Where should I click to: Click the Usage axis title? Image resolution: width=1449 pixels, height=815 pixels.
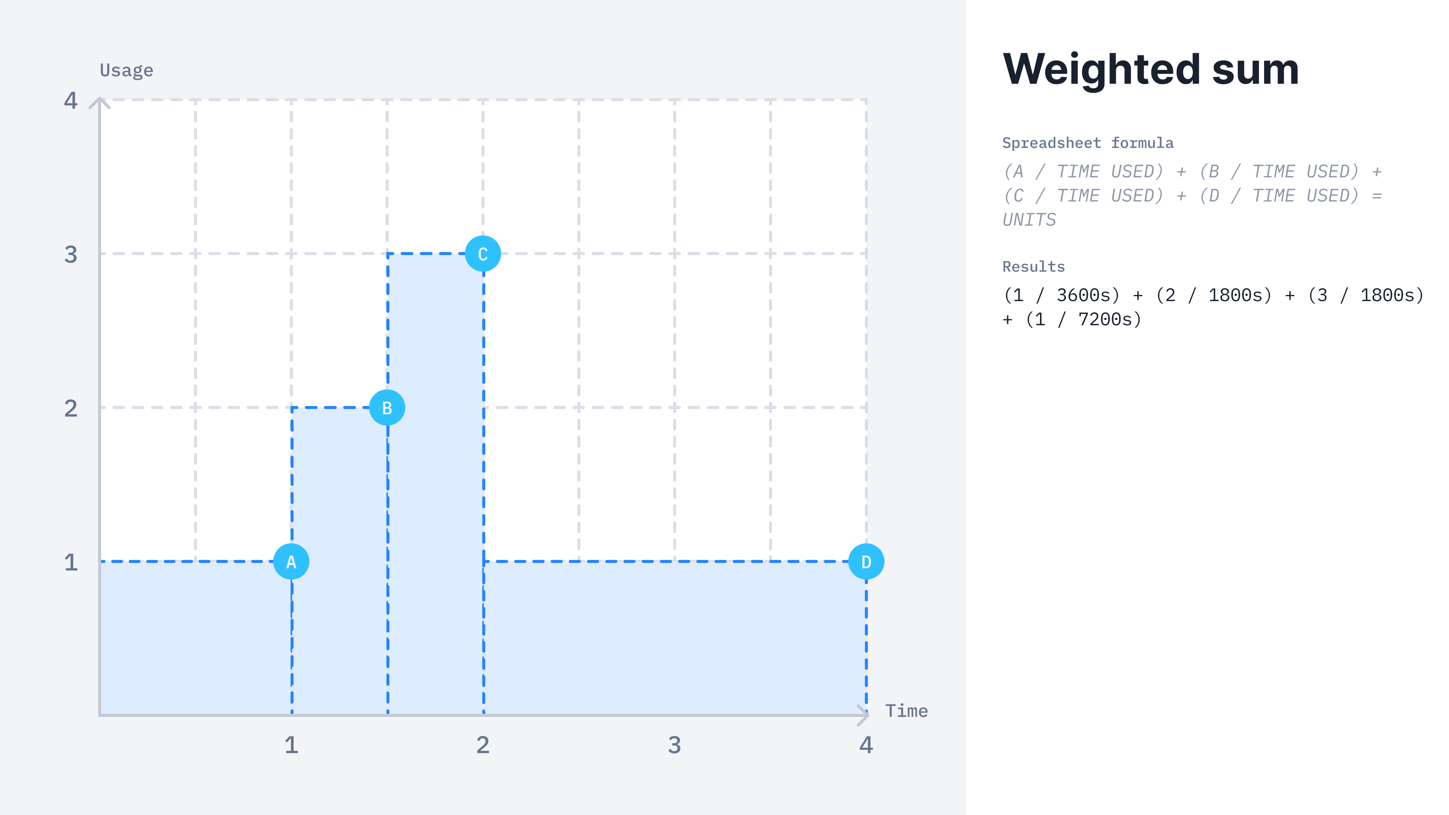pyautogui.click(x=126, y=70)
